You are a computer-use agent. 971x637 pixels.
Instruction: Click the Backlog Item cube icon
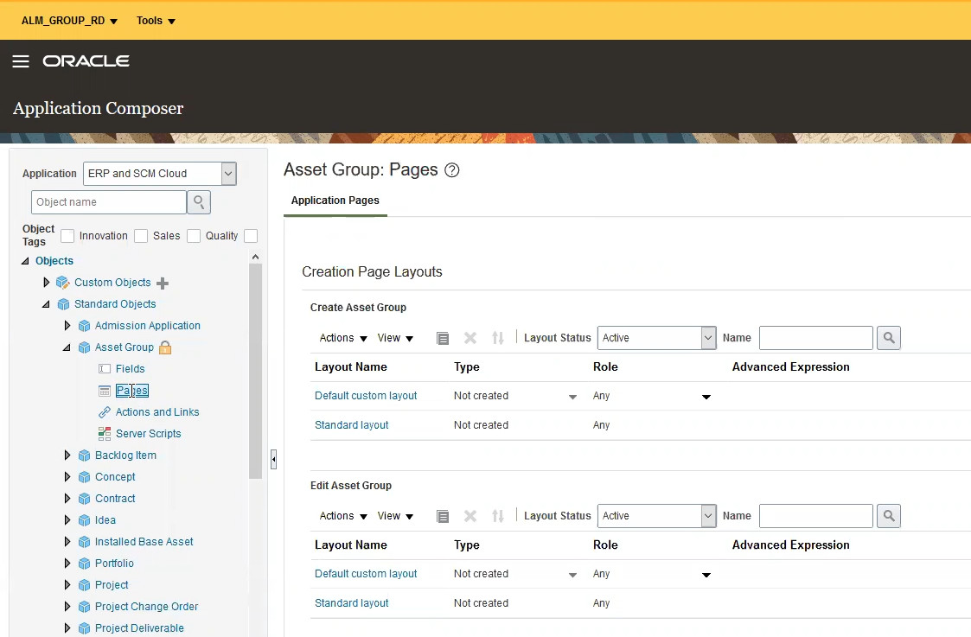(x=84, y=455)
